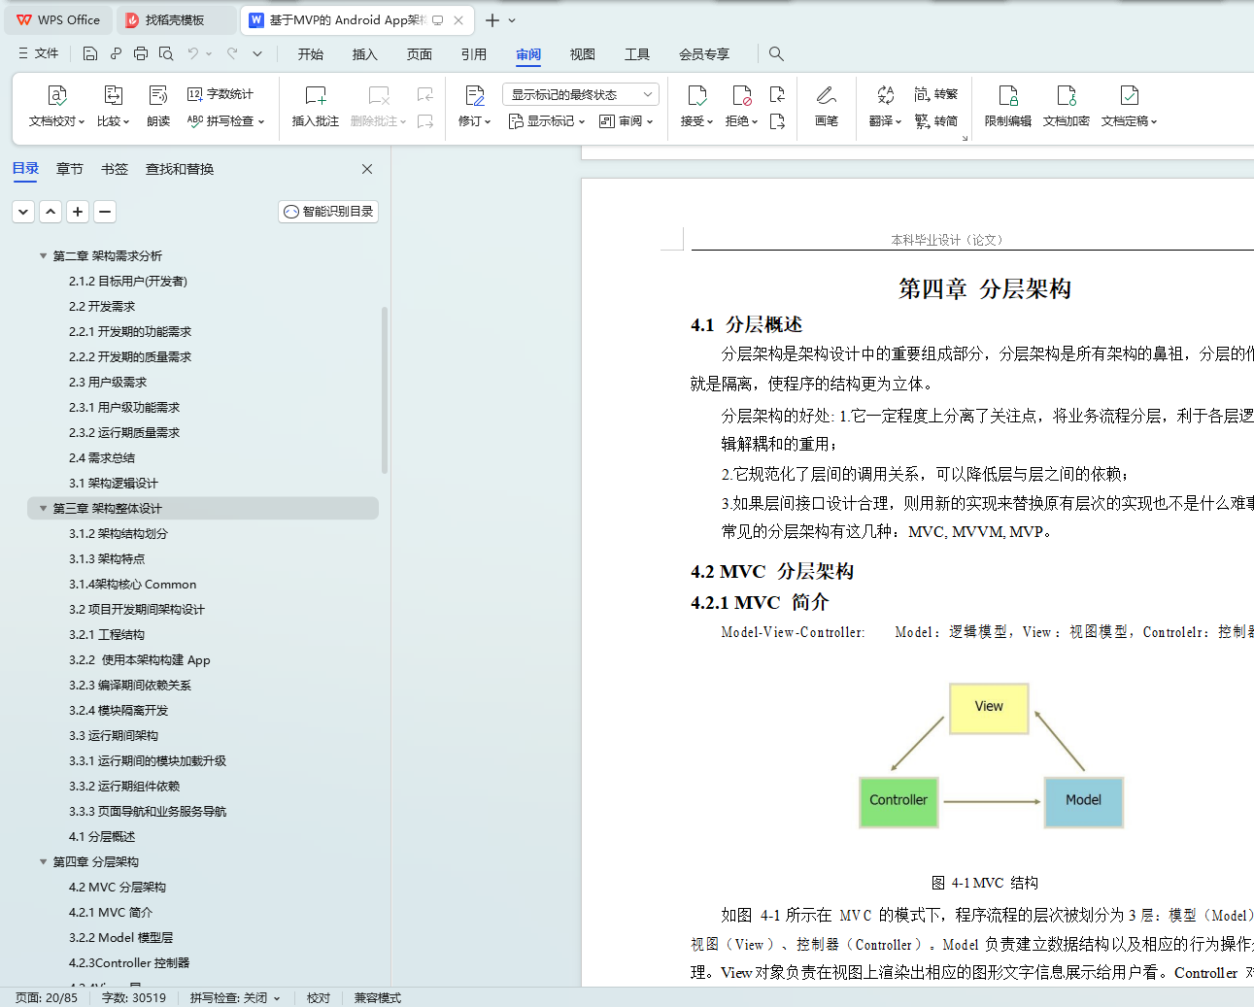Screen dimensions: 1254x1007
Task: Open the 文档校对 proofreading tool
Action: (56, 107)
